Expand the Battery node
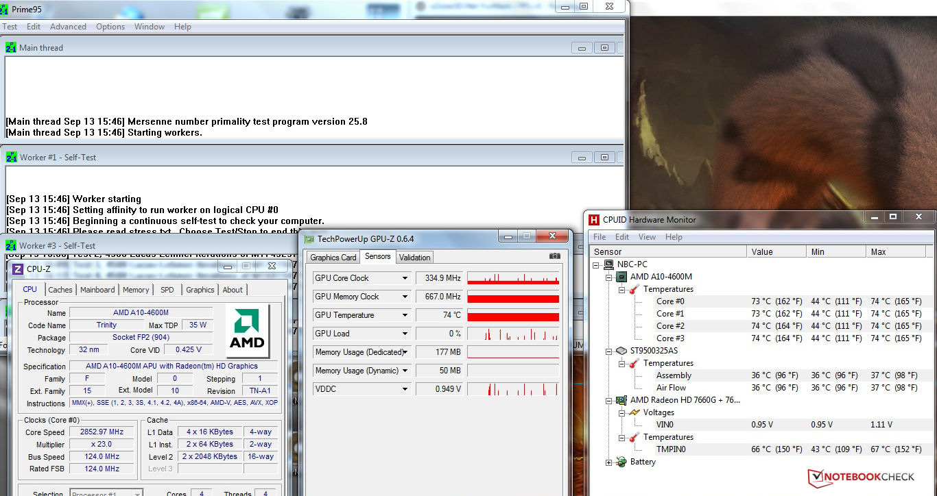 609,462
